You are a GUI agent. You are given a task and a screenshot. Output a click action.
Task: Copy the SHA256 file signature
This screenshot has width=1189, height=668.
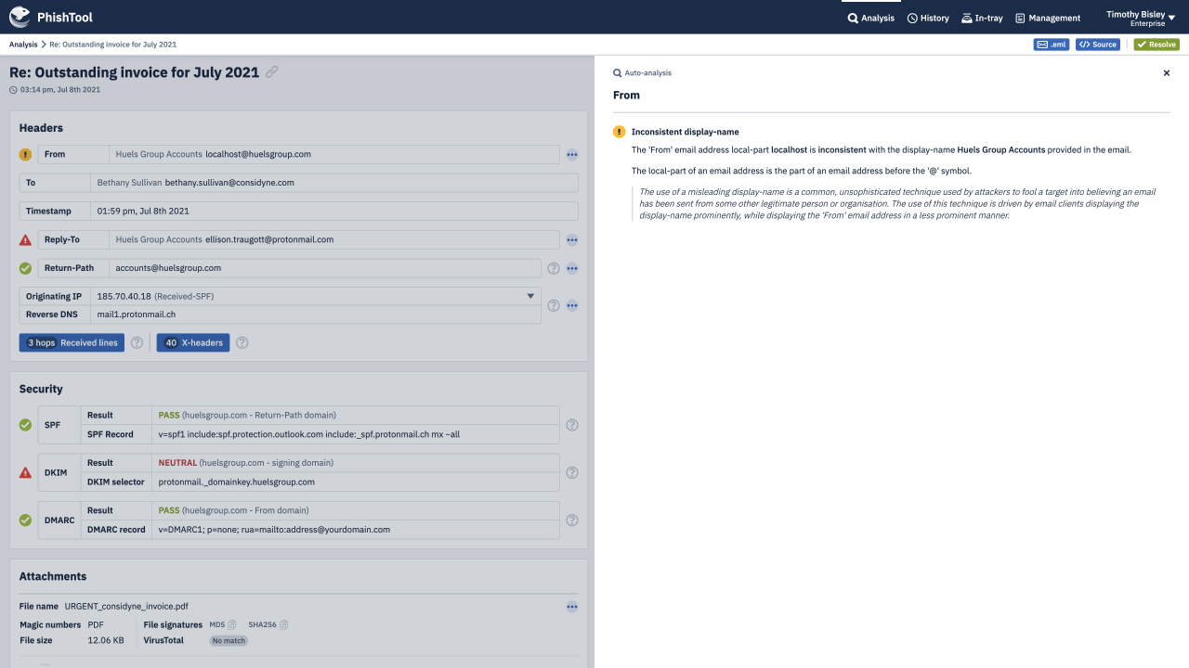(x=284, y=624)
